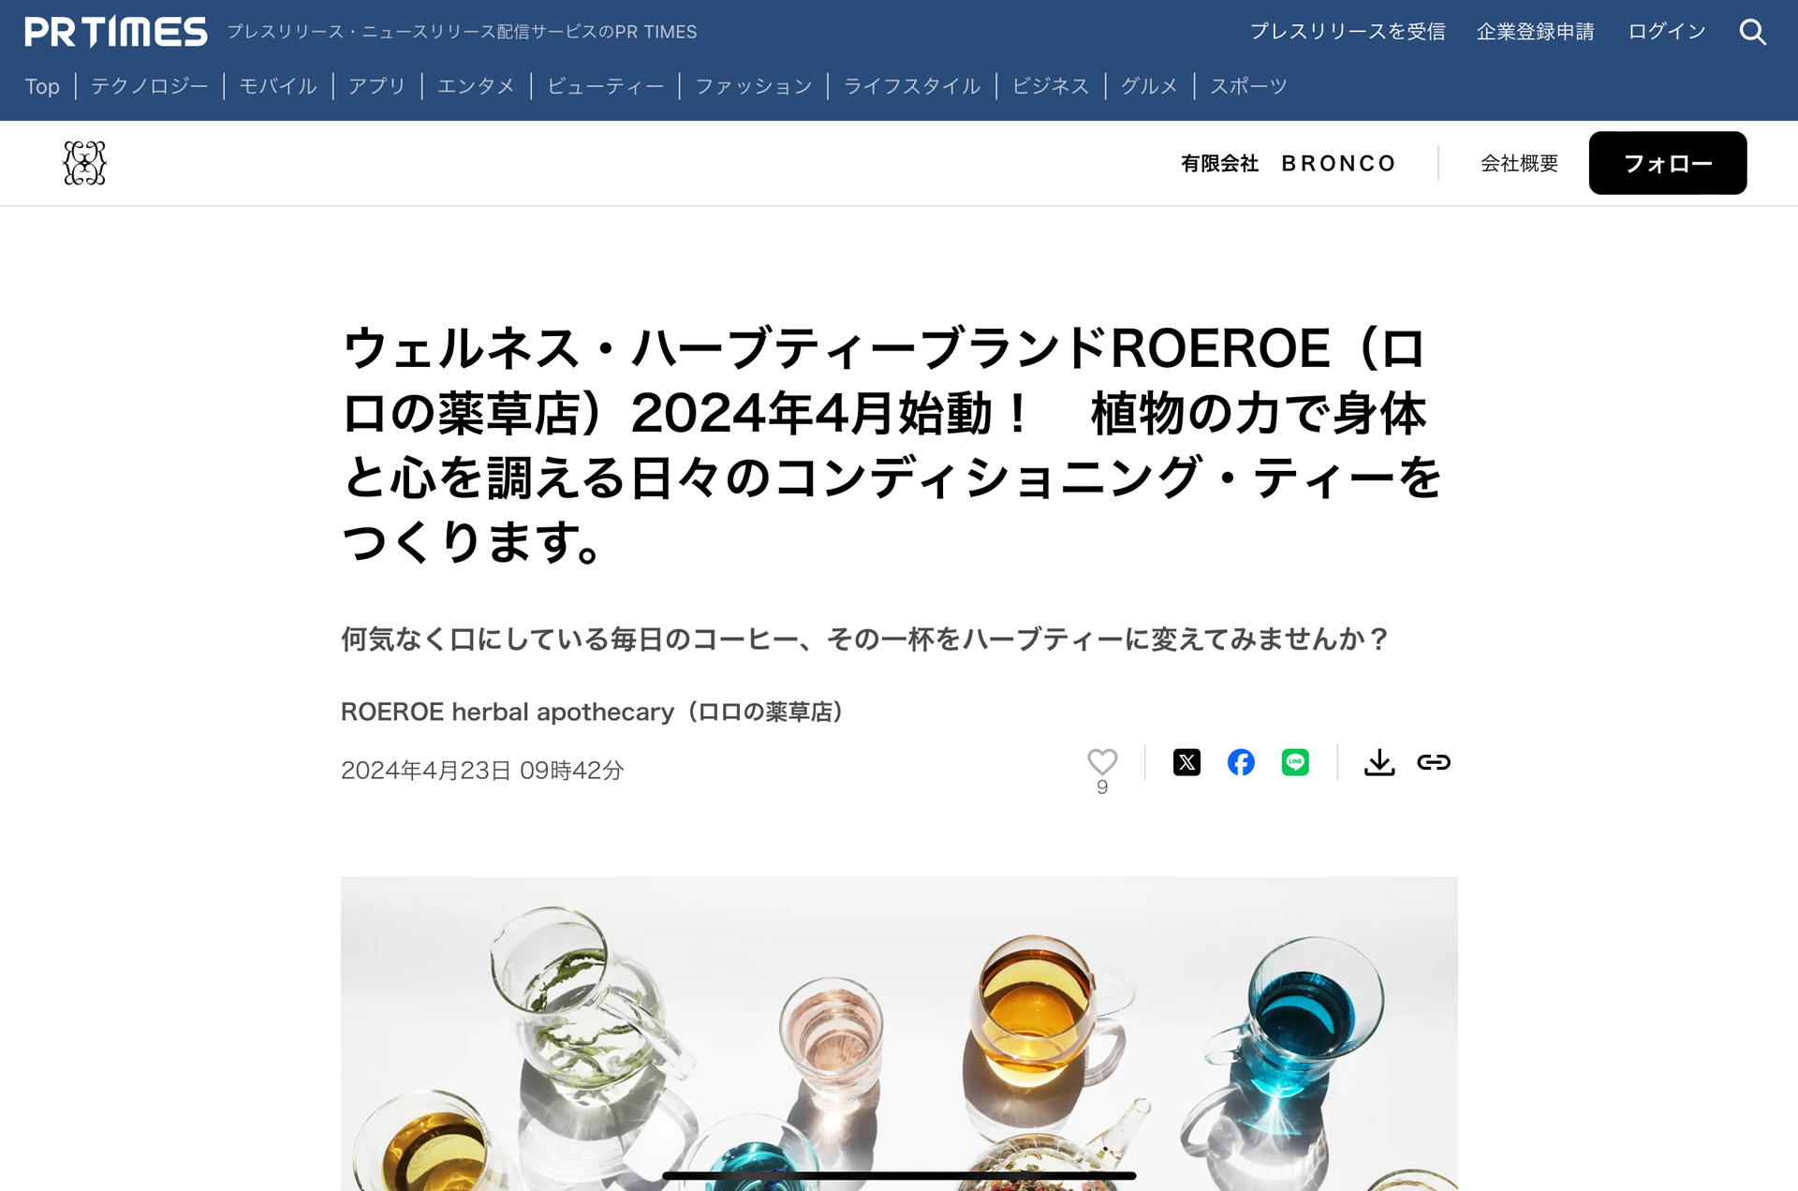
Task: Download the press release materials
Action: point(1378,762)
